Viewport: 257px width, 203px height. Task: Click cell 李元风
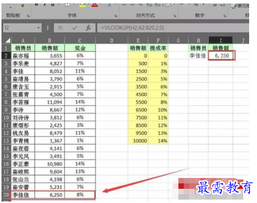[23, 156]
